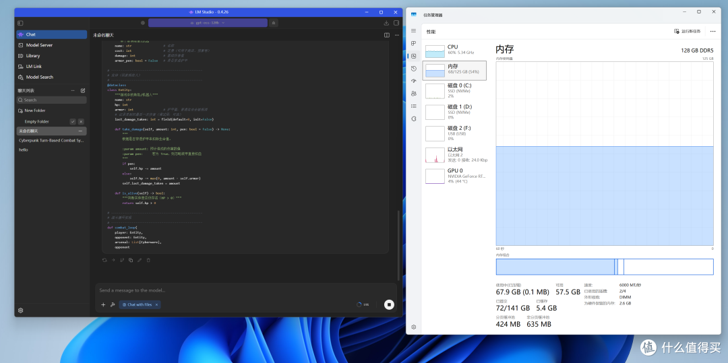Click the LM Studio chat scrollbar

[398, 244]
